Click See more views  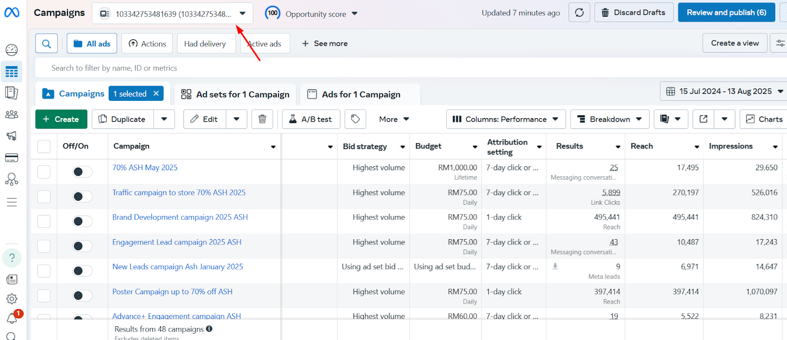coord(325,43)
